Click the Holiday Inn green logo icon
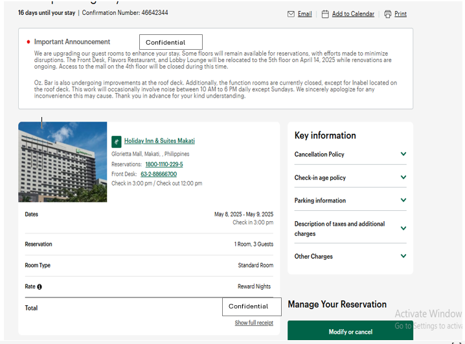This screenshot has width=465, height=344. pyautogui.click(x=117, y=142)
